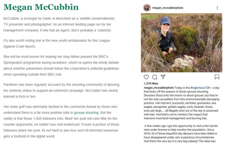Click the #inglorious12th hashtag
The width and height of the screenshot is (227, 145).
point(201,88)
